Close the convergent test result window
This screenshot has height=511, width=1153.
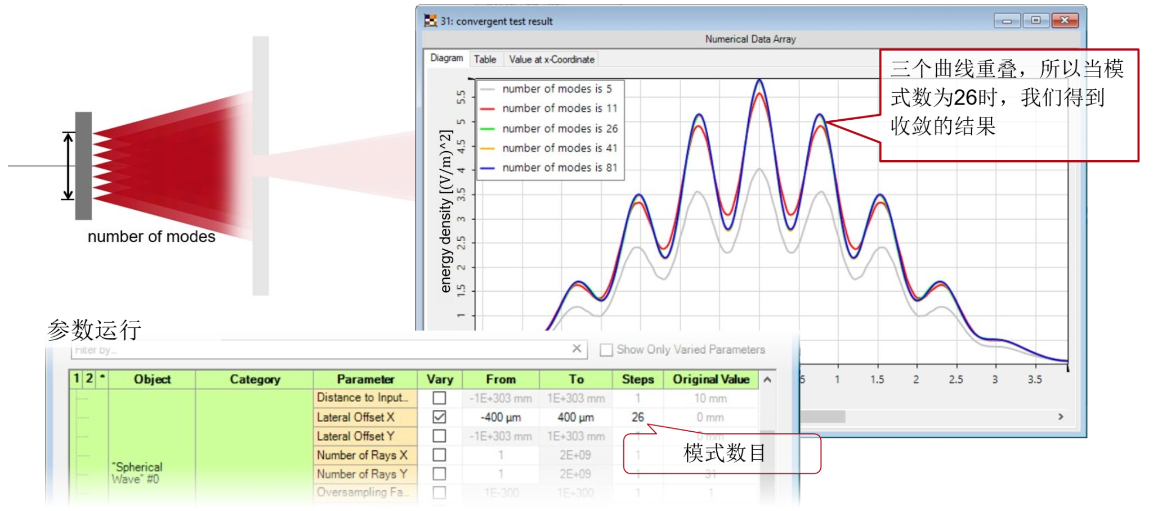coord(1065,21)
